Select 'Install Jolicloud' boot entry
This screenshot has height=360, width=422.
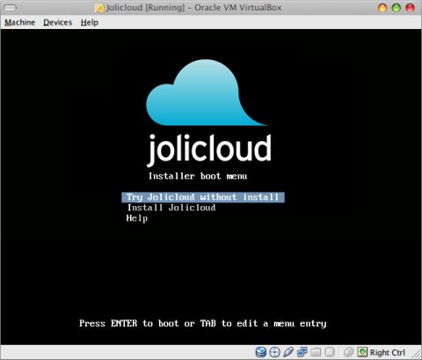(171, 208)
